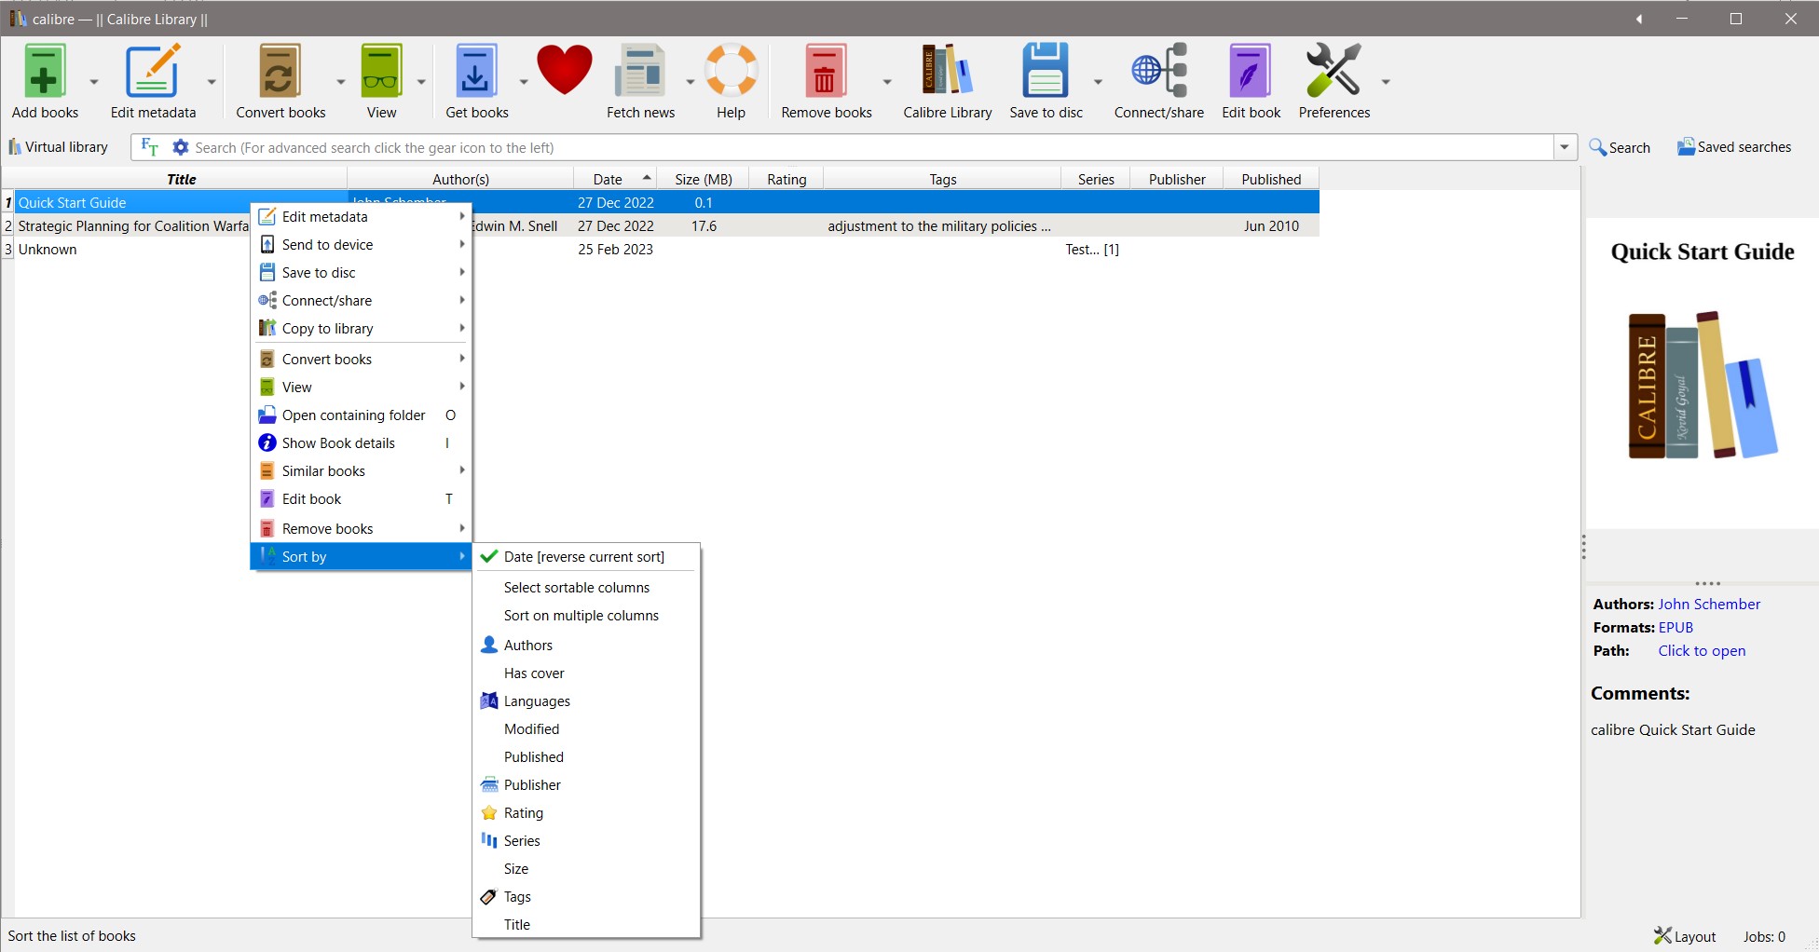Click the Search button

[x=1620, y=147]
